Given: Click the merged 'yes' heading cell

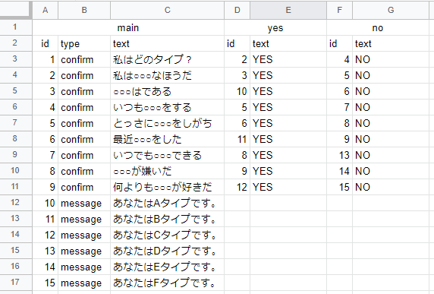Looking at the screenshot, I should [275, 27].
